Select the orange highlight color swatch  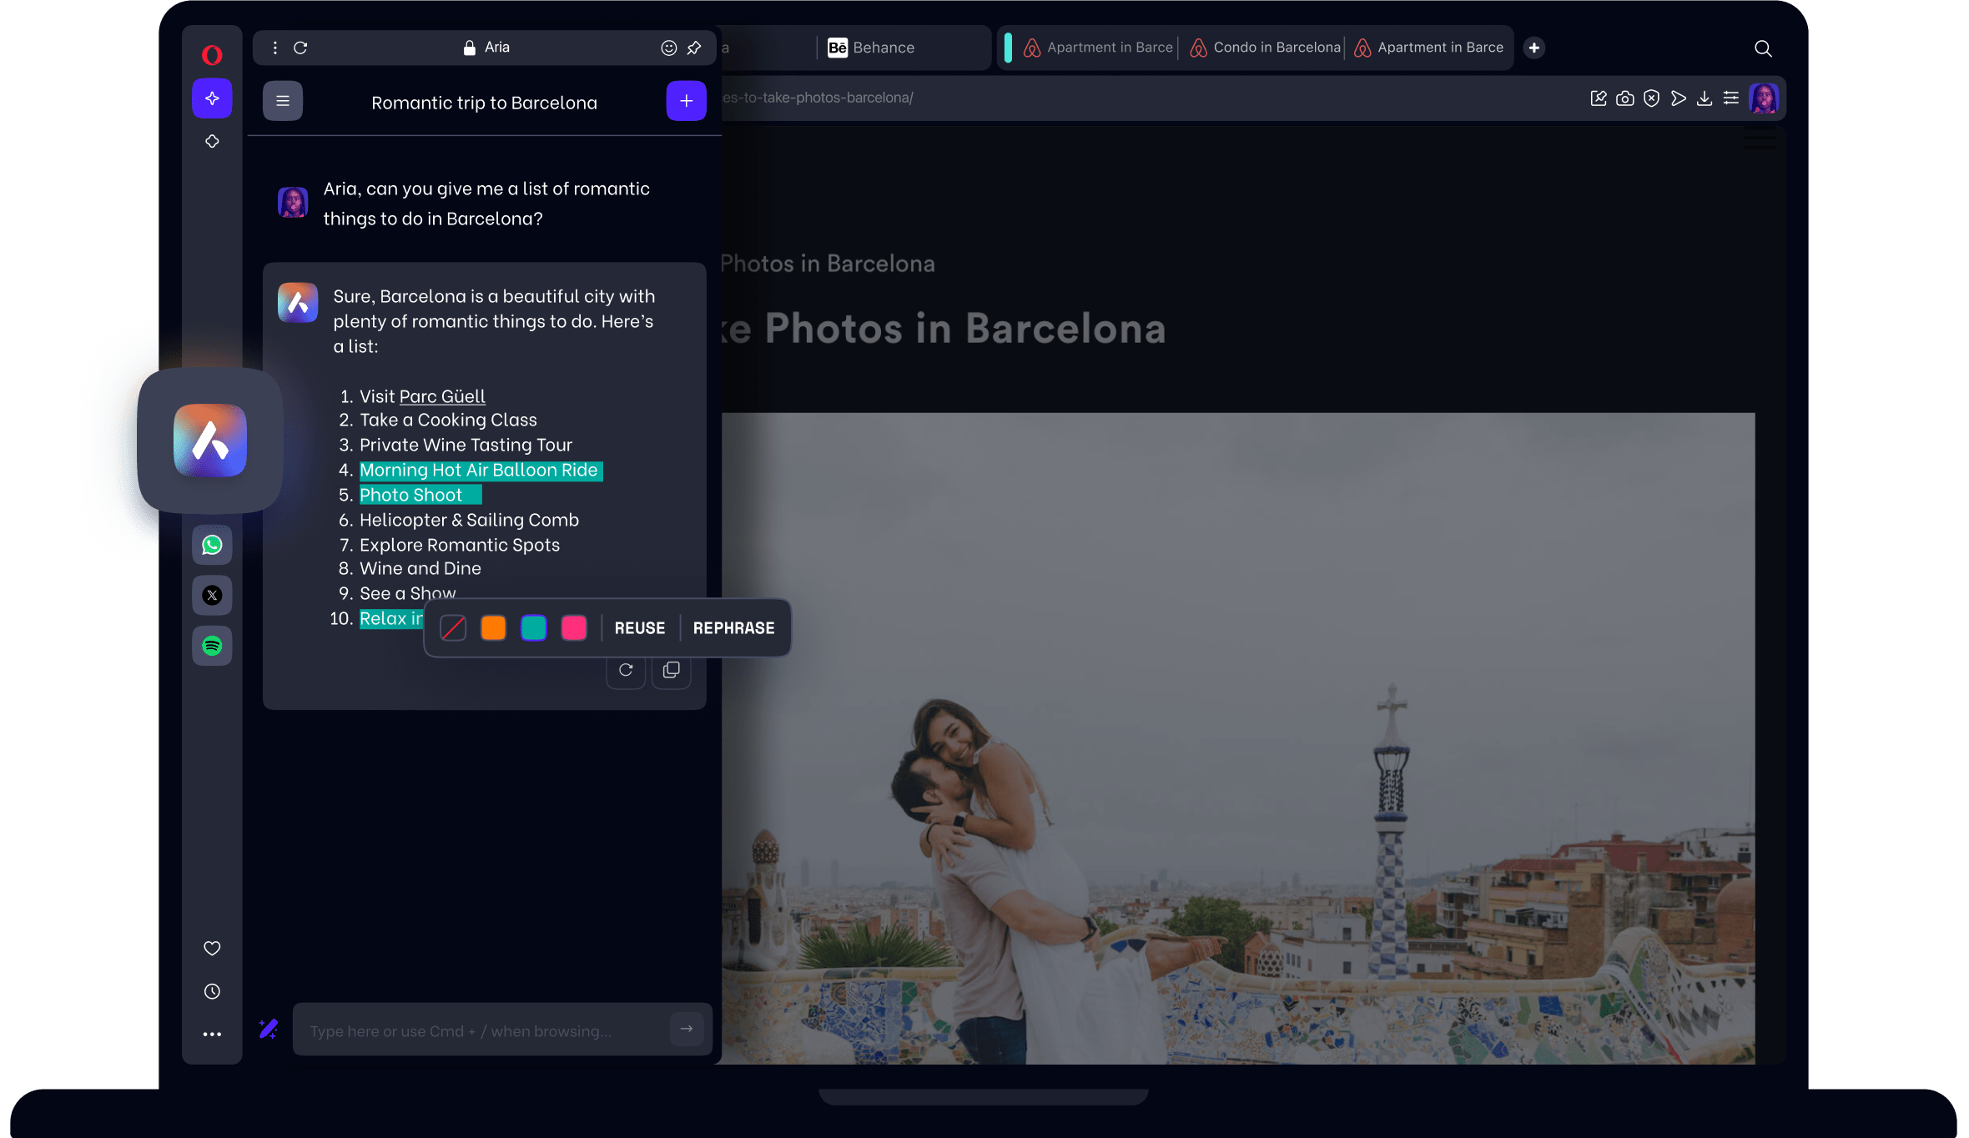coord(493,627)
